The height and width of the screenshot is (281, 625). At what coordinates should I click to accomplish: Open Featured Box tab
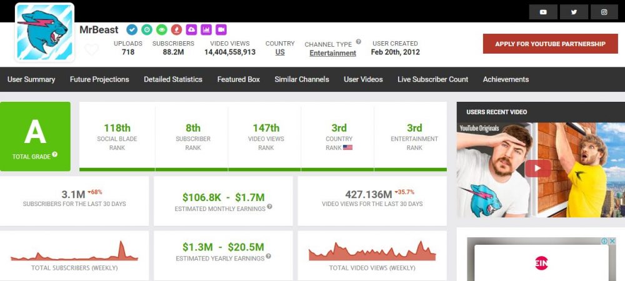pos(238,79)
